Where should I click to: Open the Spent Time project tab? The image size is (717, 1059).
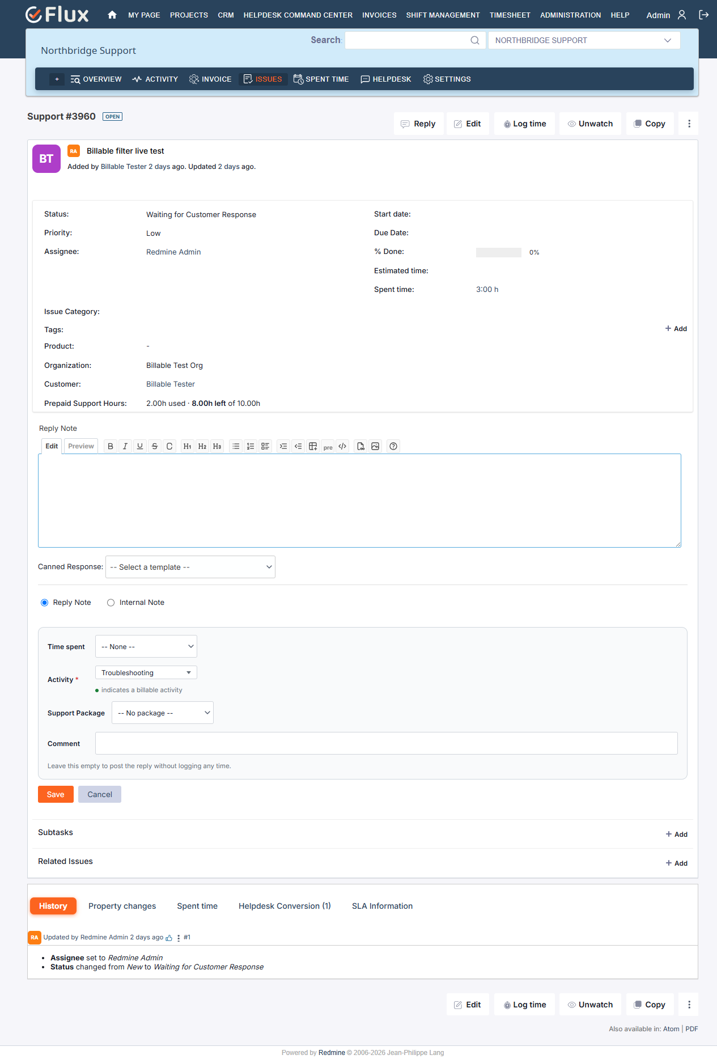tap(321, 79)
